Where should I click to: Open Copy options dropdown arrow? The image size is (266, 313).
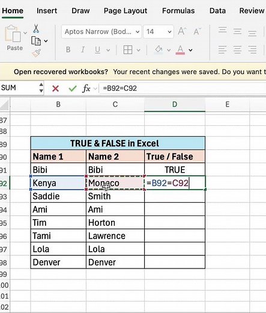tap(46, 41)
